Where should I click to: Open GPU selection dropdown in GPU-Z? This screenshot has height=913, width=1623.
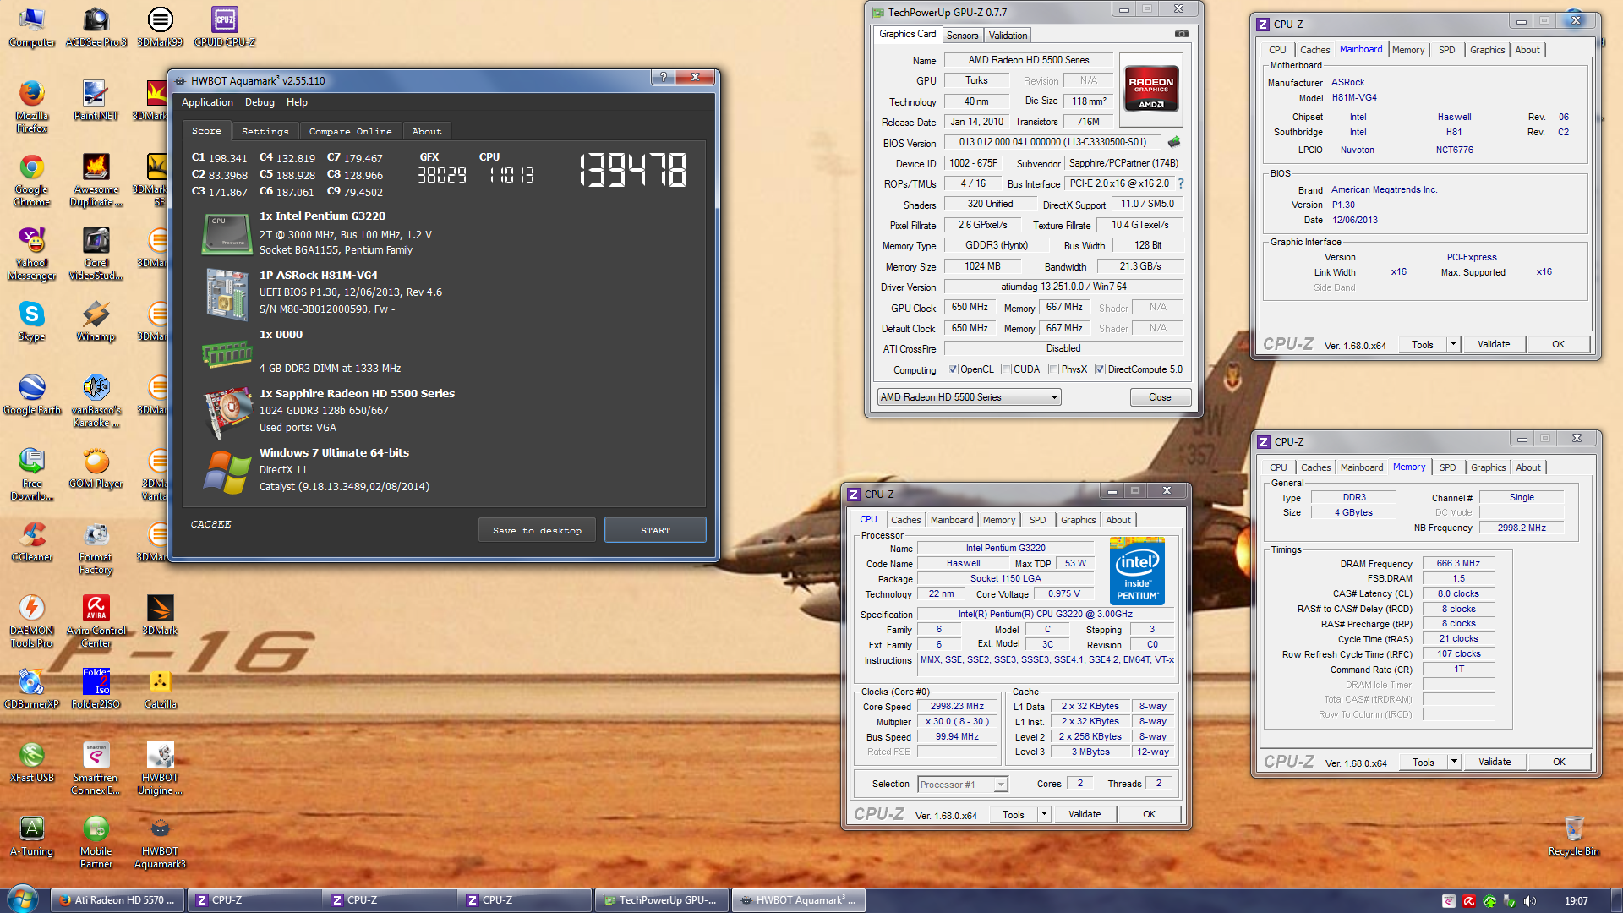tap(969, 397)
